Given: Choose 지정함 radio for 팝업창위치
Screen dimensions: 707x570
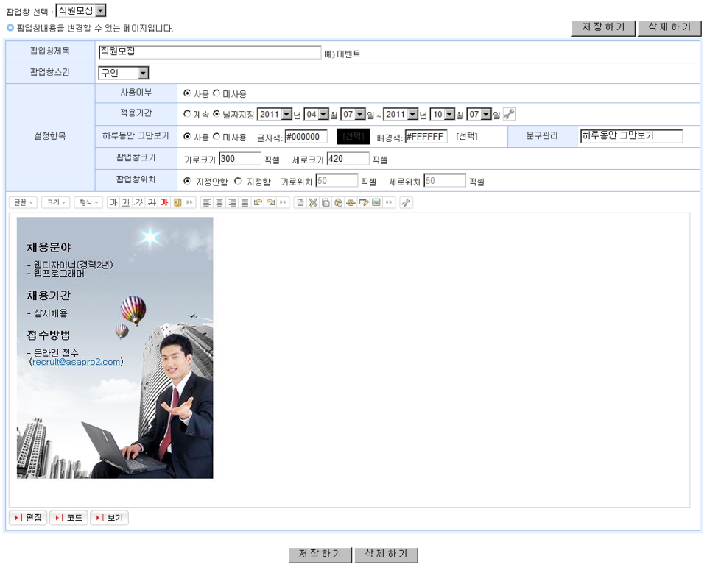Looking at the screenshot, I should (238, 181).
